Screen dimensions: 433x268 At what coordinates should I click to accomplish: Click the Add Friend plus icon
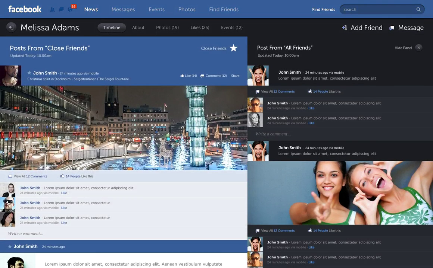344,28
